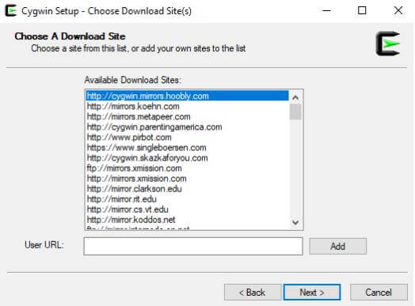The height and width of the screenshot is (306, 415).
Task: Focus the User URL input field
Action: (193, 246)
